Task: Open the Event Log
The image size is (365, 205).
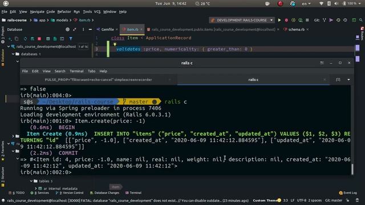Action: [348, 193]
